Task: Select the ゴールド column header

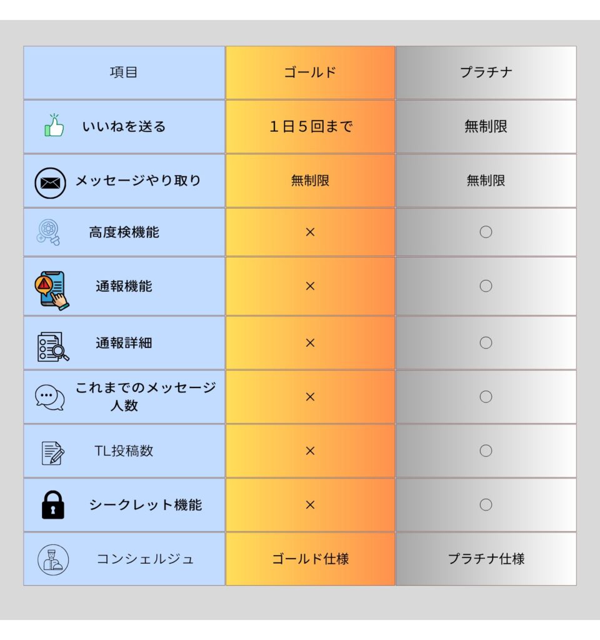Action: coord(310,72)
